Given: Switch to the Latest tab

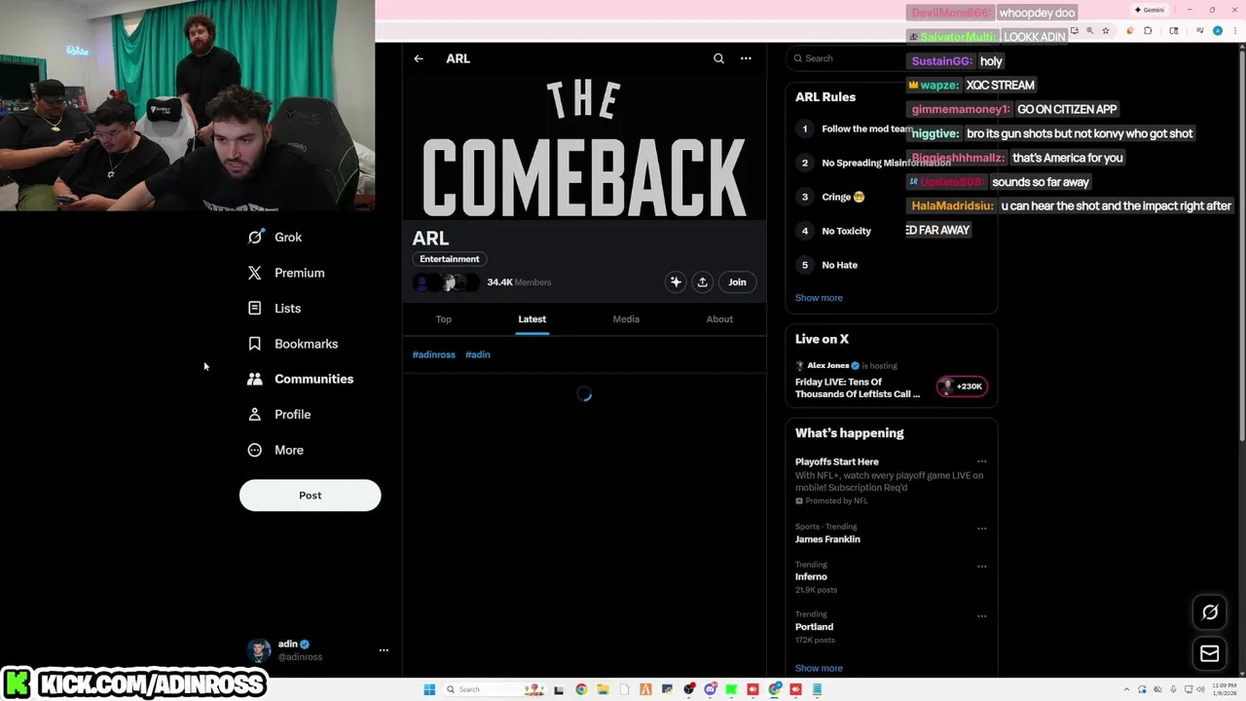Looking at the screenshot, I should tap(532, 319).
